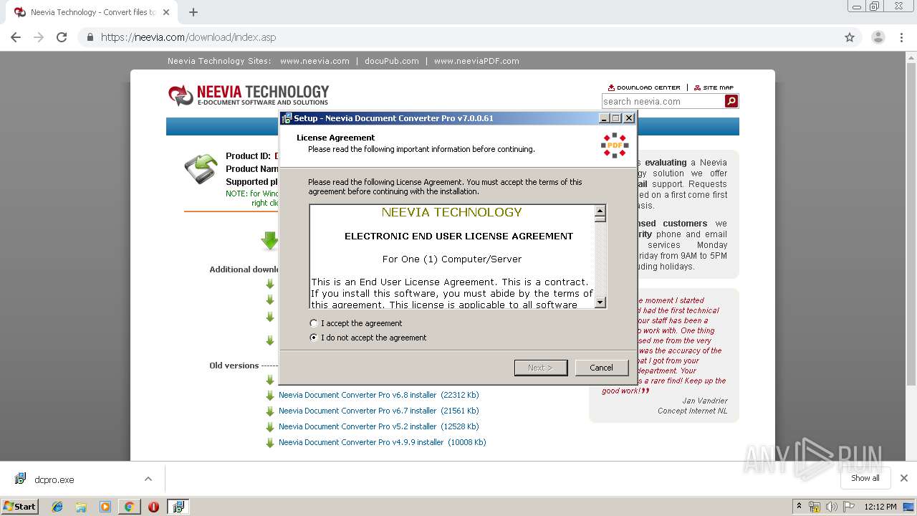The width and height of the screenshot is (917, 516).
Task: Select "I do not accept the agreement" option
Action: click(x=314, y=338)
